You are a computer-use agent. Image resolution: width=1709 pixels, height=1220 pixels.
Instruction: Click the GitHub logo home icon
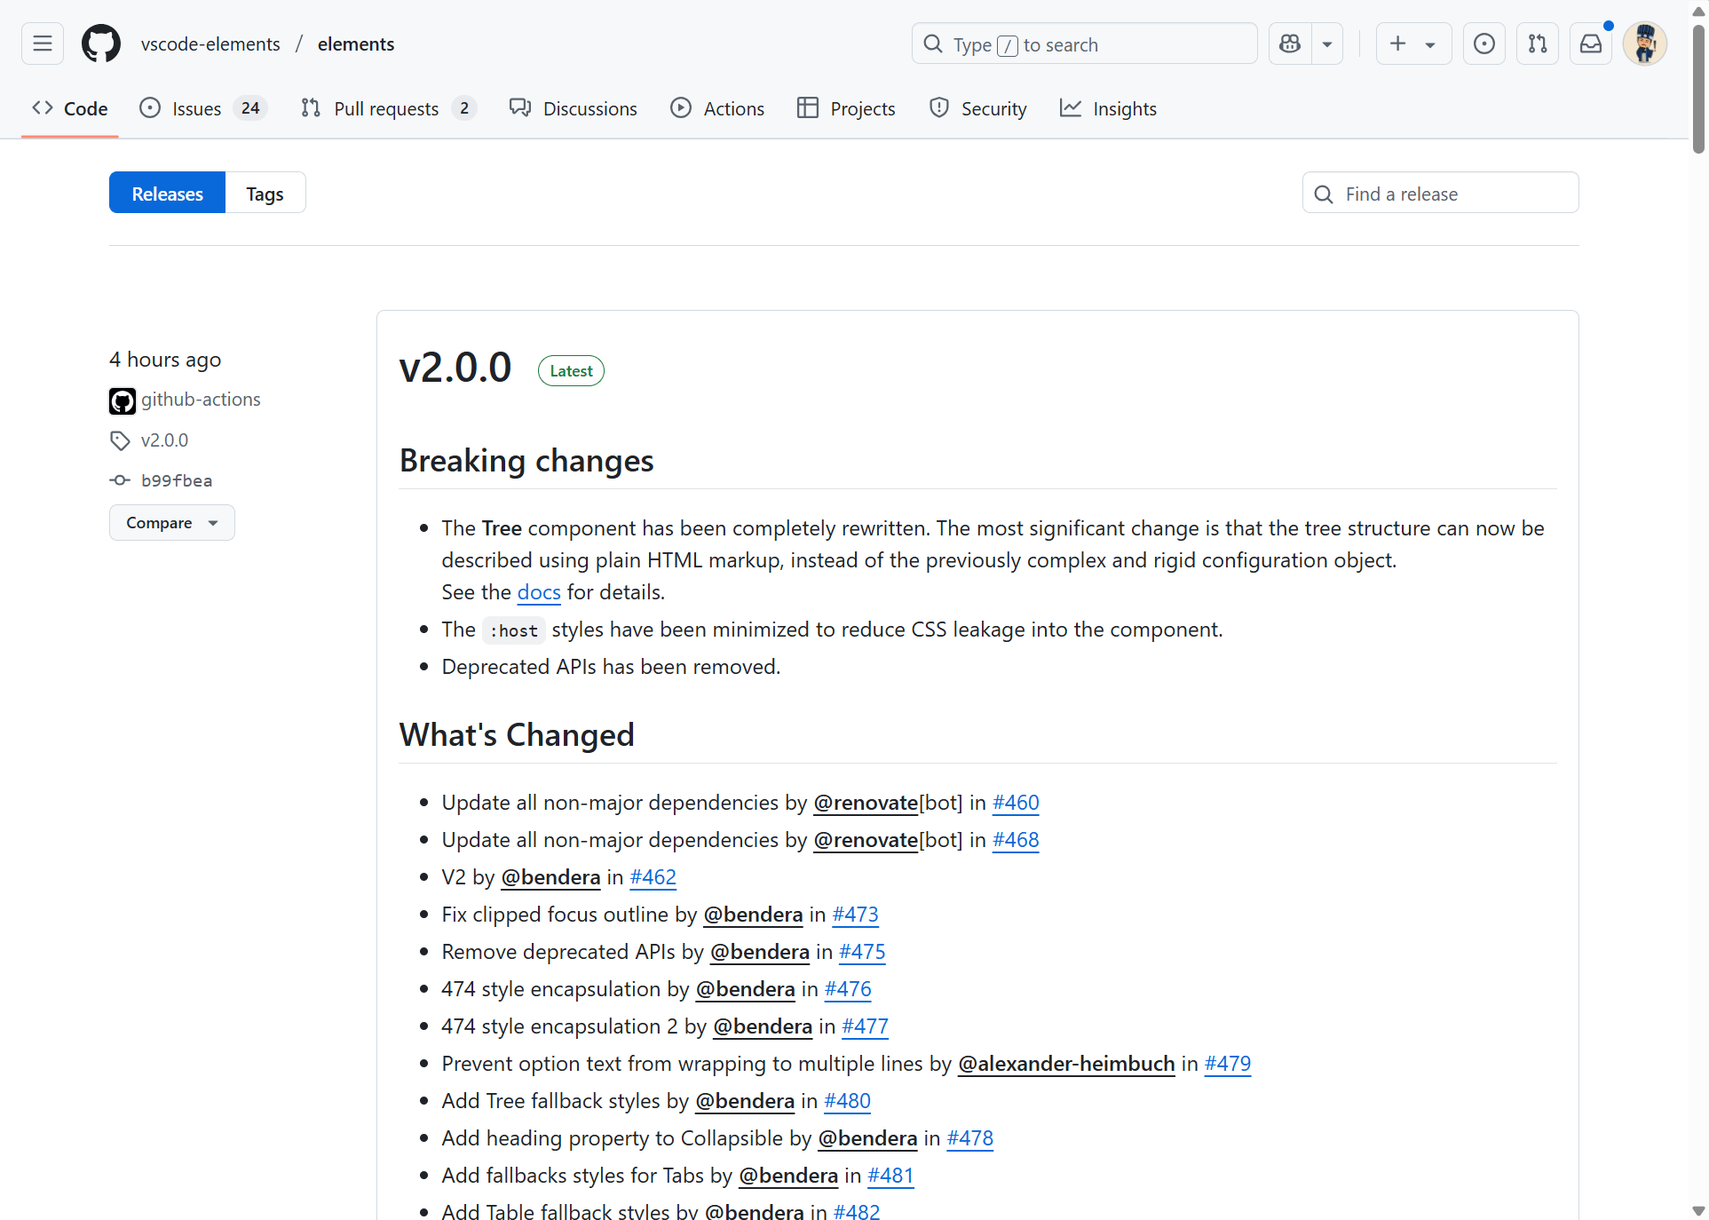coord(101,44)
